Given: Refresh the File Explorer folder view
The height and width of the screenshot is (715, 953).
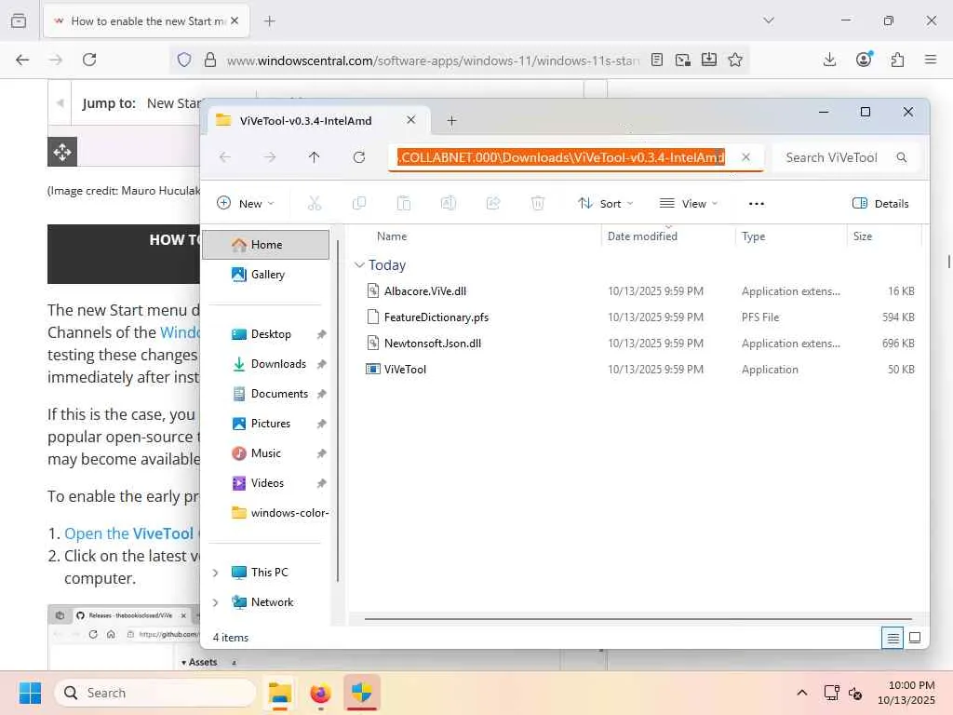Looking at the screenshot, I should click(359, 157).
